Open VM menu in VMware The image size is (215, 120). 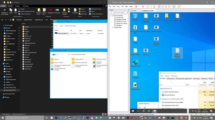122,7
